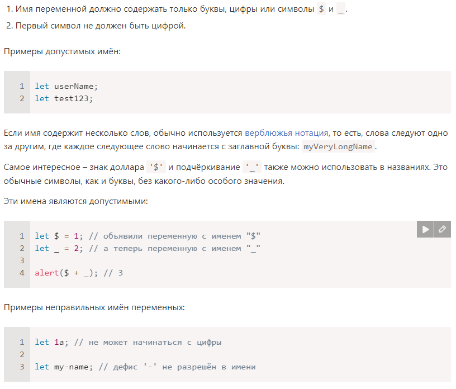Image resolution: width=456 pixels, height=389 pixels.
Task: Click rule "Первый символ не должен быть цифрой"
Action: click(101, 26)
